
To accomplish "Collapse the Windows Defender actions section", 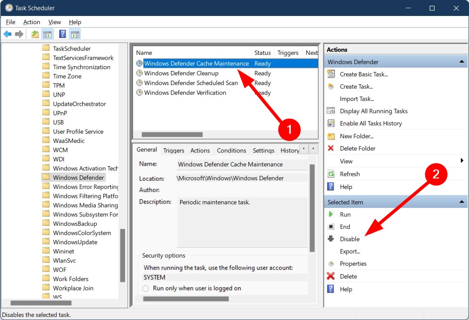I will pyautogui.click(x=462, y=62).
